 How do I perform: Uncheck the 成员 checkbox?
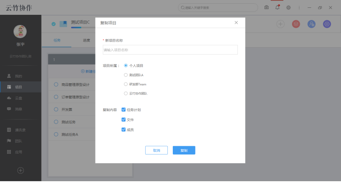(x=123, y=129)
